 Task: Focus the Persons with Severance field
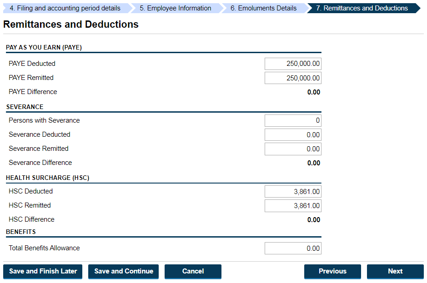pyautogui.click(x=293, y=121)
